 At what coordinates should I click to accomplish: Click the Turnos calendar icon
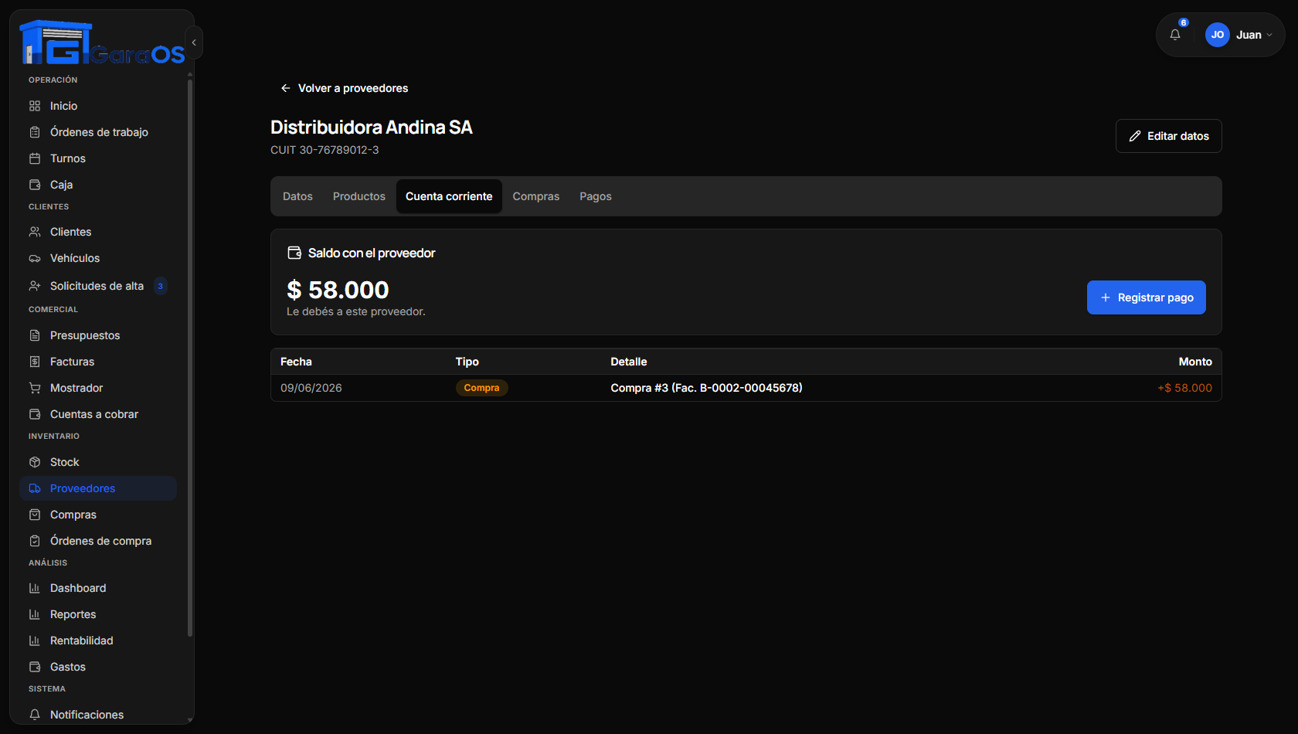(35, 158)
